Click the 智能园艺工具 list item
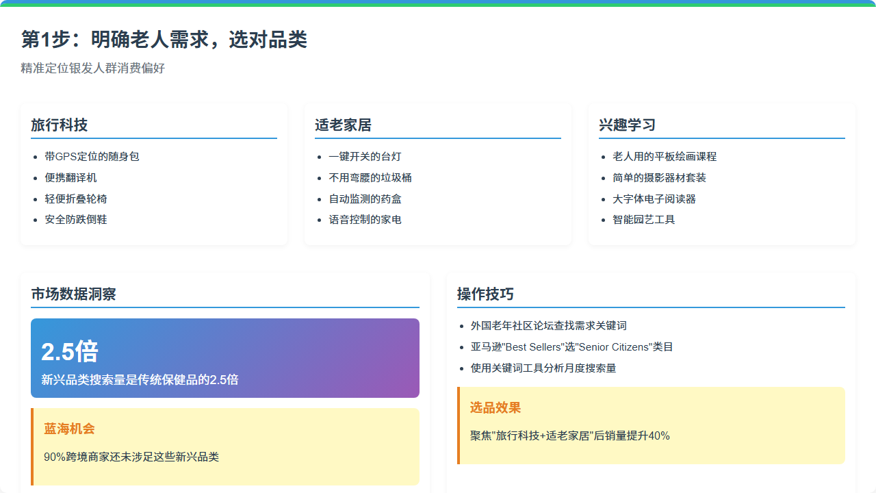Image resolution: width=876 pixels, height=493 pixels. click(644, 220)
